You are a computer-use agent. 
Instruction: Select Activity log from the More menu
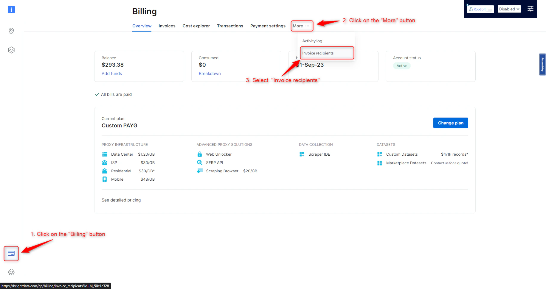pos(312,41)
